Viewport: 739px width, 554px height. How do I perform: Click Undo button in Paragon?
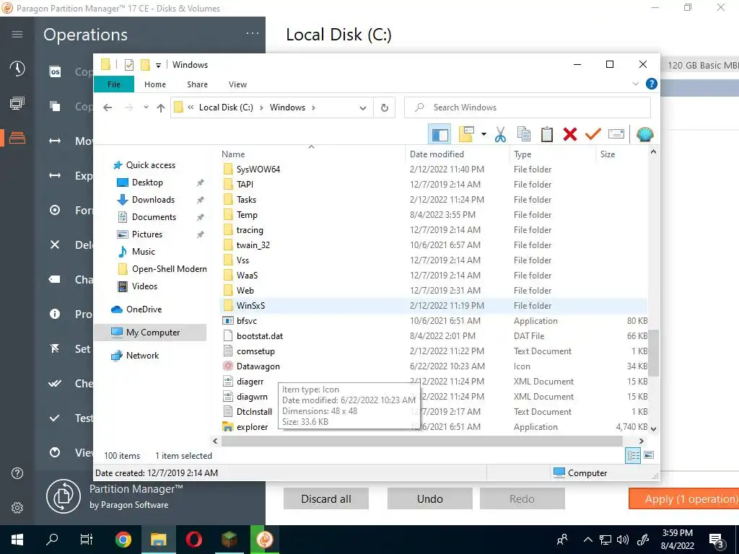pos(430,499)
